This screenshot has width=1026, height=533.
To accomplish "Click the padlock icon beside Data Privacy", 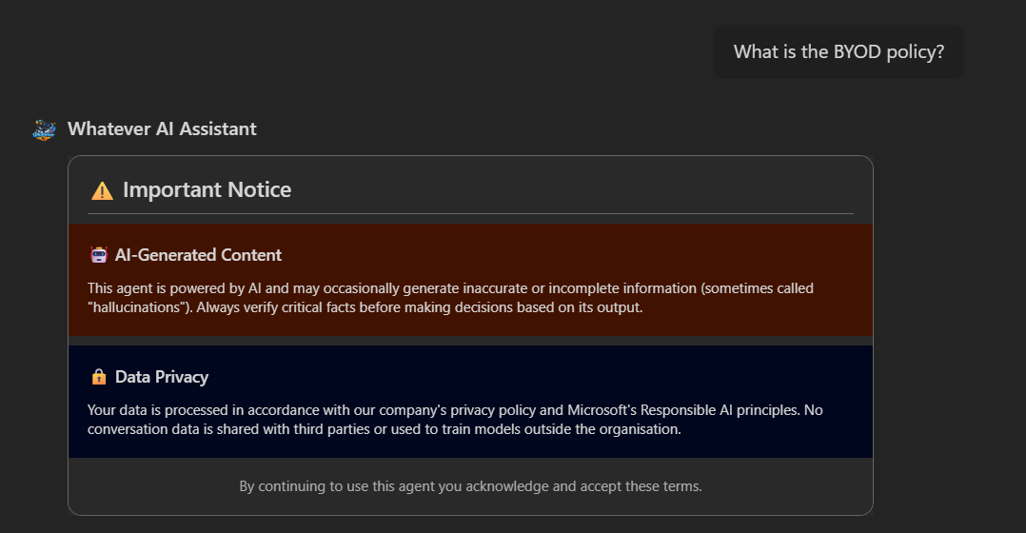I will tap(98, 377).
